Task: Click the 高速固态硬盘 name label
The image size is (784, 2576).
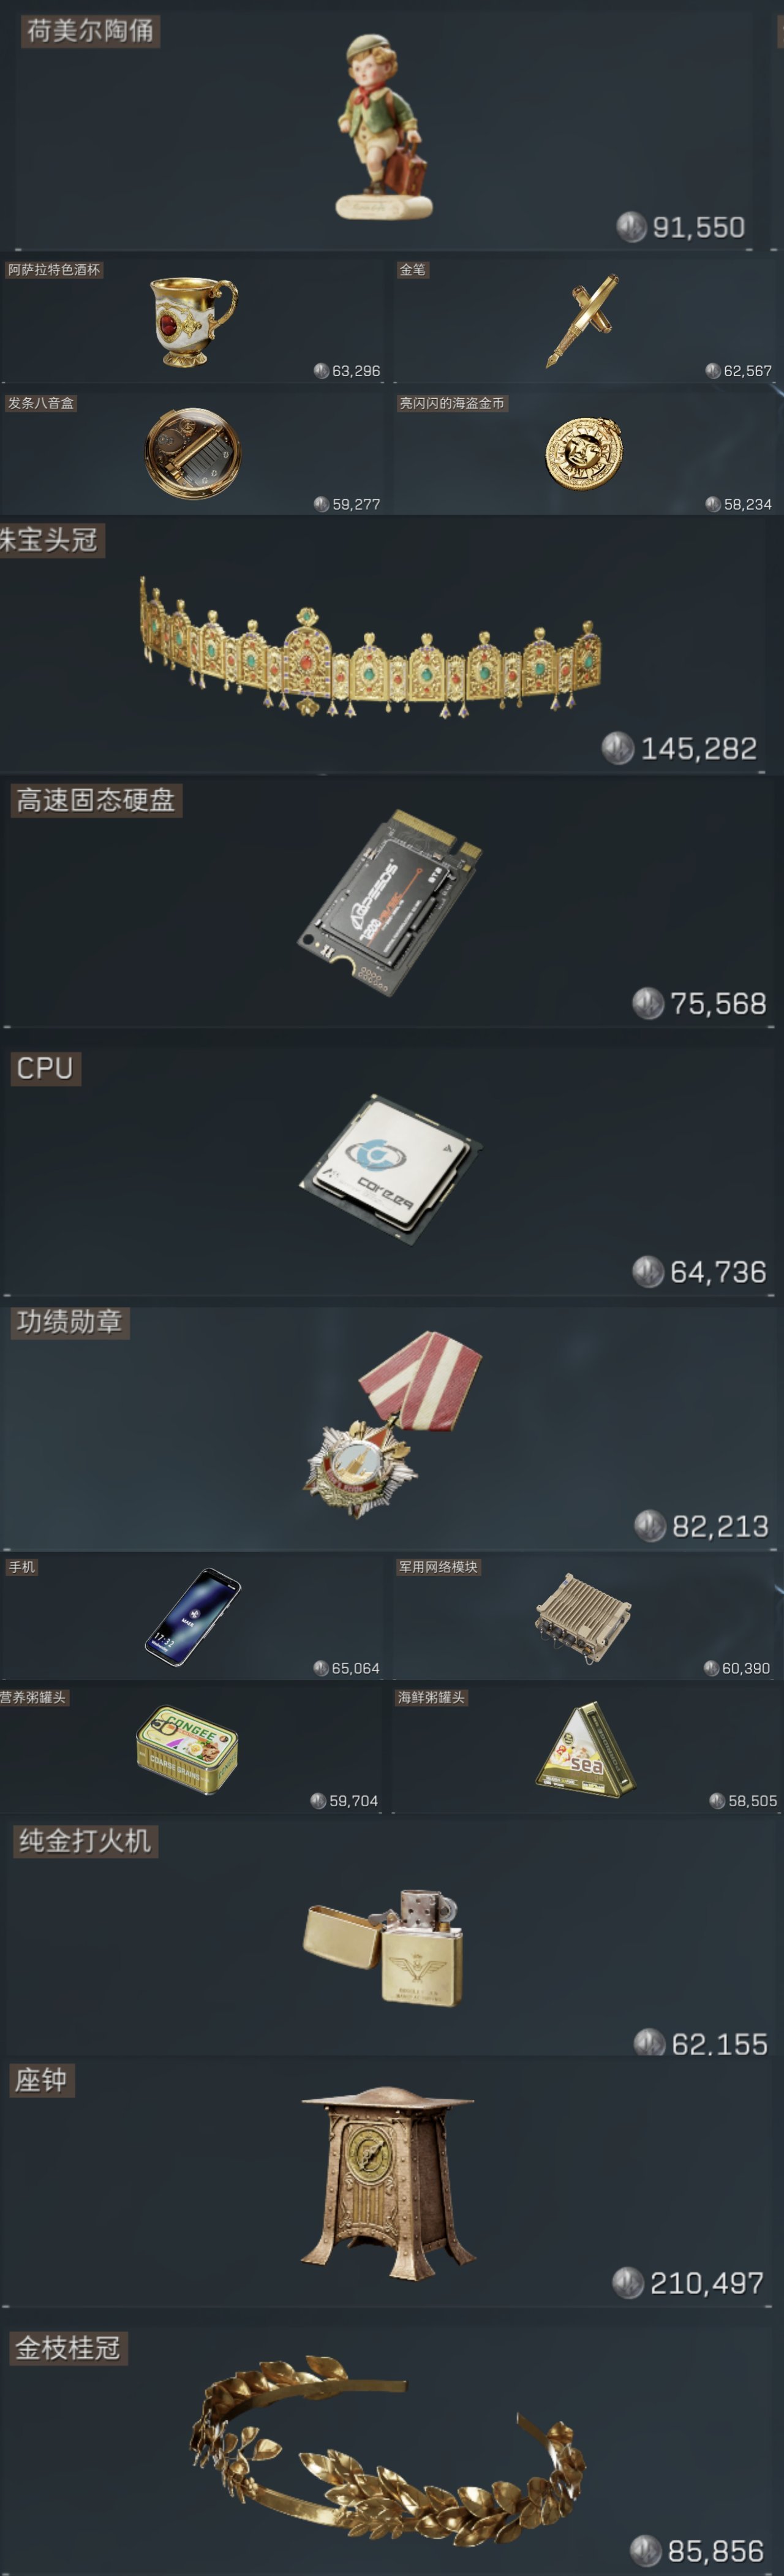Action: pyautogui.click(x=96, y=800)
